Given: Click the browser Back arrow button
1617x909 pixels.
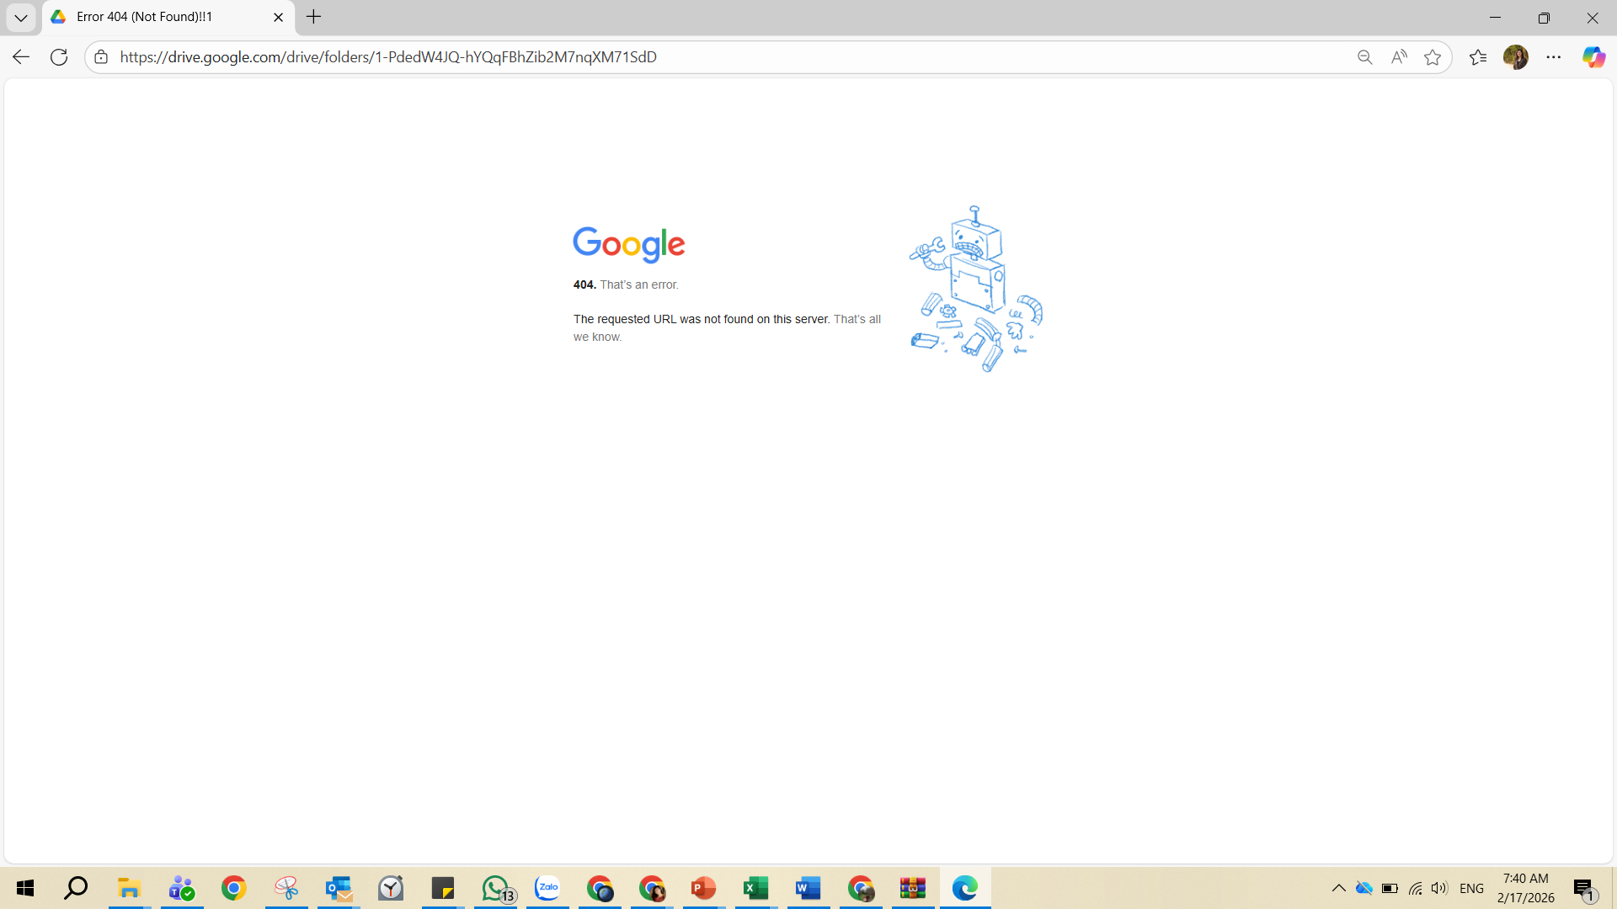Looking at the screenshot, I should (x=21, y=57).
